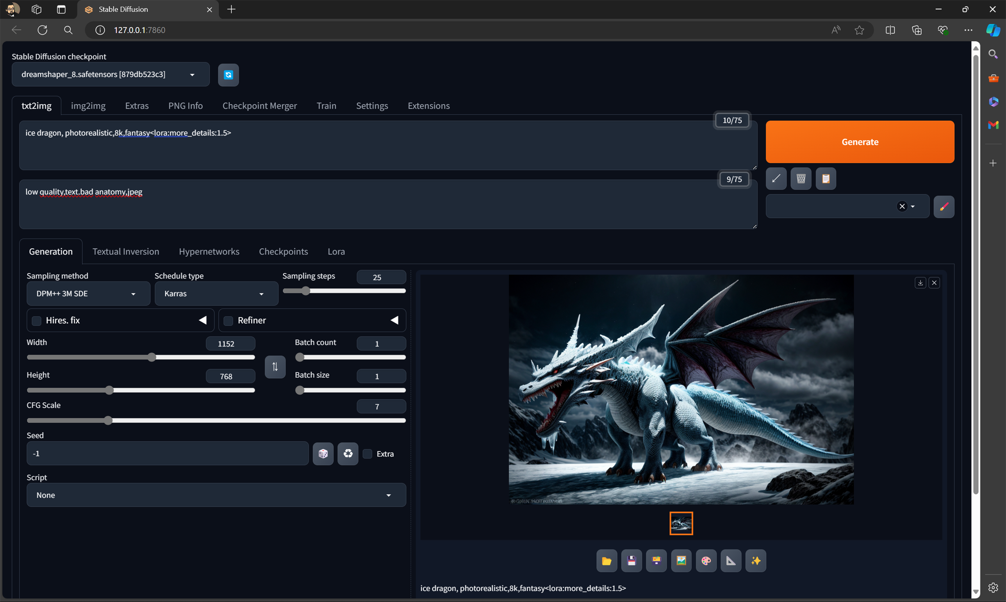Click the clear prompt trash icon
Viewport: 1006px width, 602px height.
click(x=801, y=178)
